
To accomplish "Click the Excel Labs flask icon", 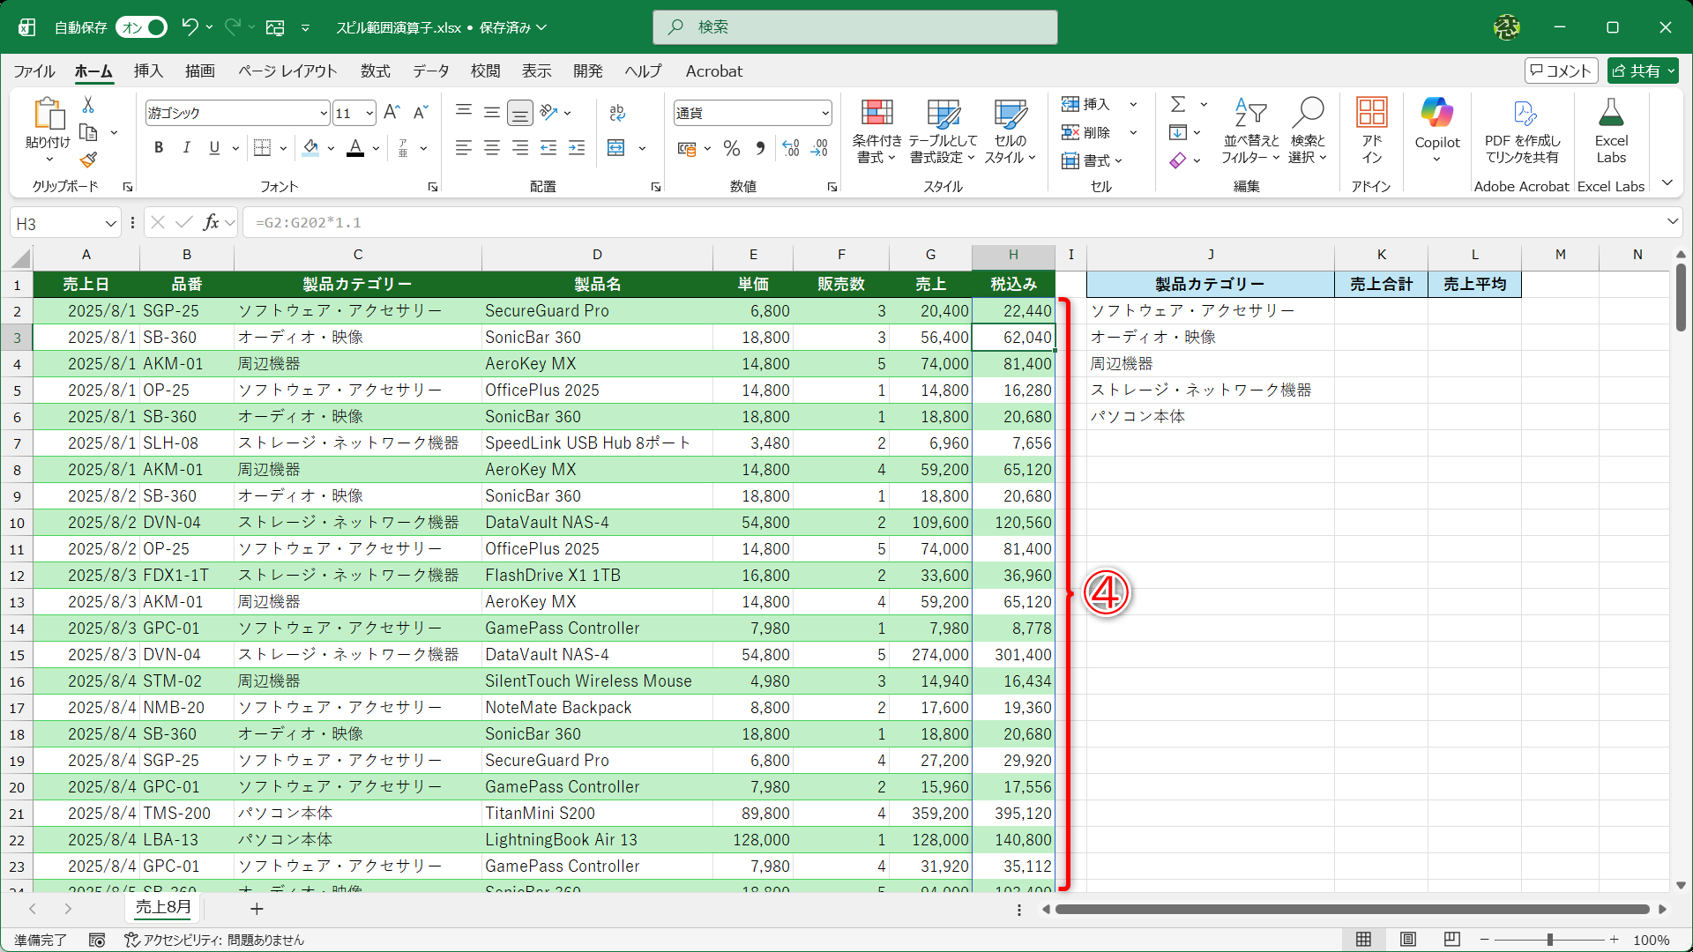I will [1610, 114].
